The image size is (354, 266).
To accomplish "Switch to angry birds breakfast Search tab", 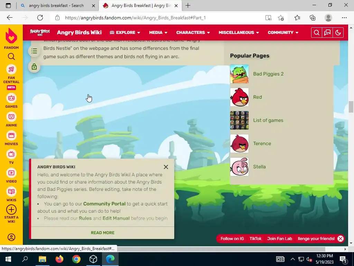I will [x=56, y=6].
